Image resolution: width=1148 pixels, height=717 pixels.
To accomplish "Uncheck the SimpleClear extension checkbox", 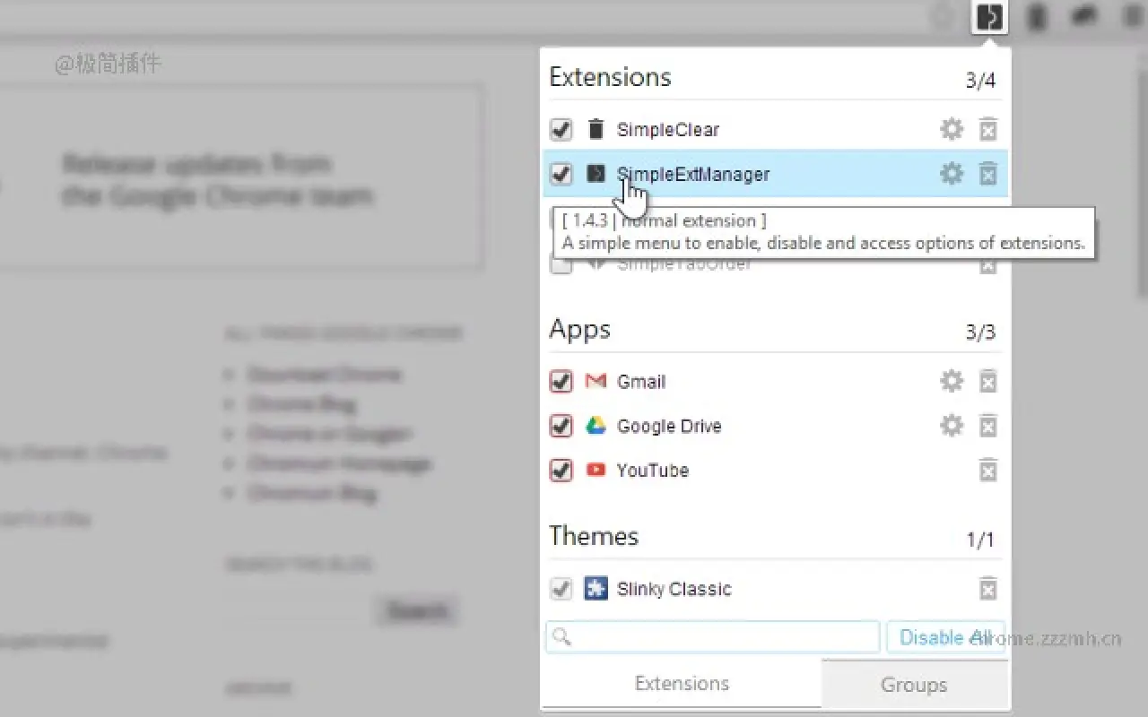I will pos(561,129).
